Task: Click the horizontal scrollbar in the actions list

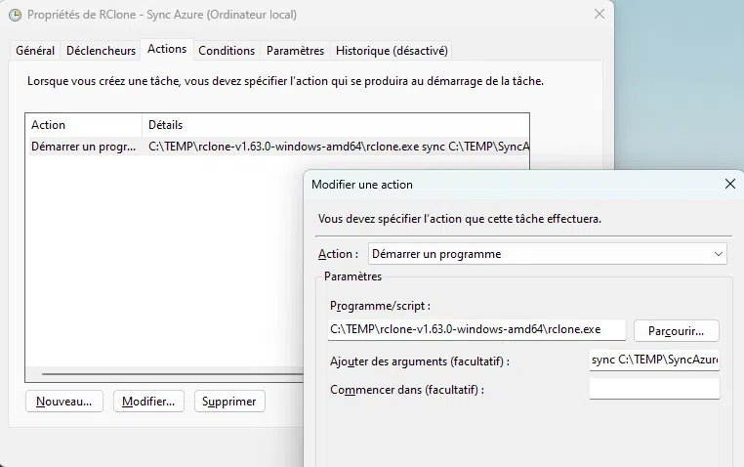Action: 172,374
